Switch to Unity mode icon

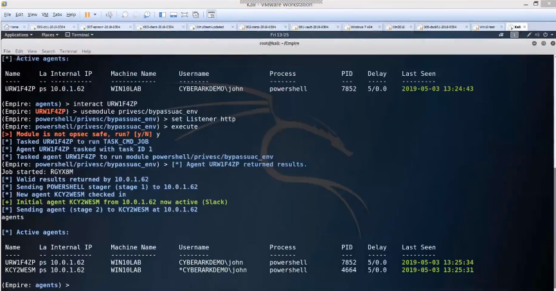pos(196,15)
